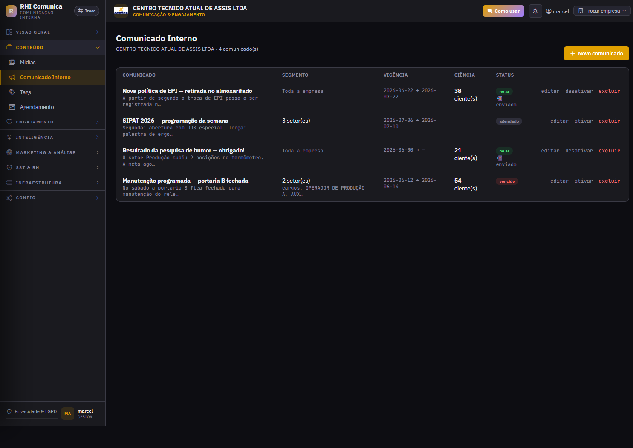Click the 'Manutenção programada — portaria B fechada' title
The image size is (633, 448).
pos(185,181)
